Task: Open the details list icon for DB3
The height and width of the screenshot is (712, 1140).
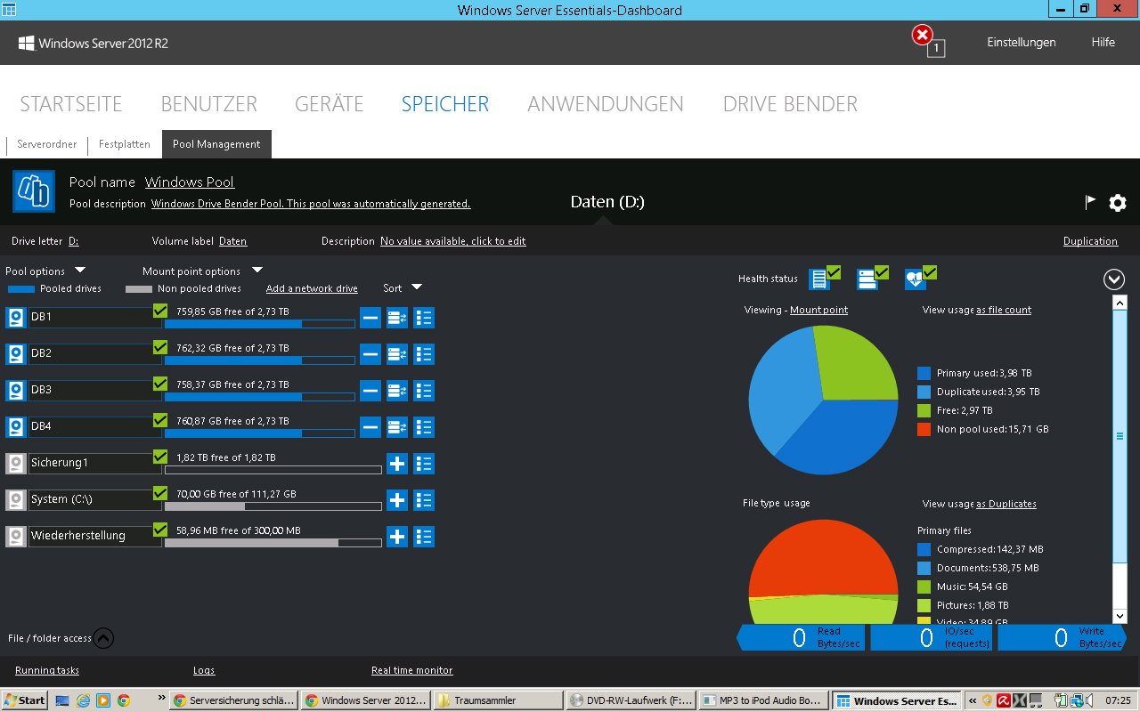Action: [x=424, y=391]
